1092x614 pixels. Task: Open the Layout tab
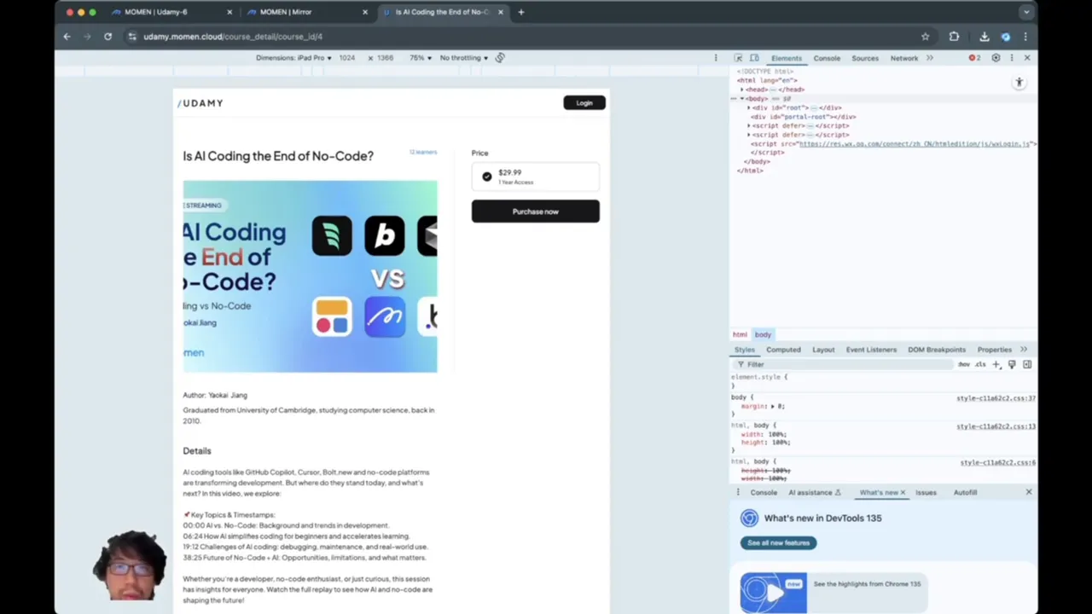[823, 350]
